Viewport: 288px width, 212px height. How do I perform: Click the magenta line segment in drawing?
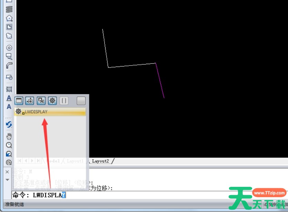pos(160,81)
